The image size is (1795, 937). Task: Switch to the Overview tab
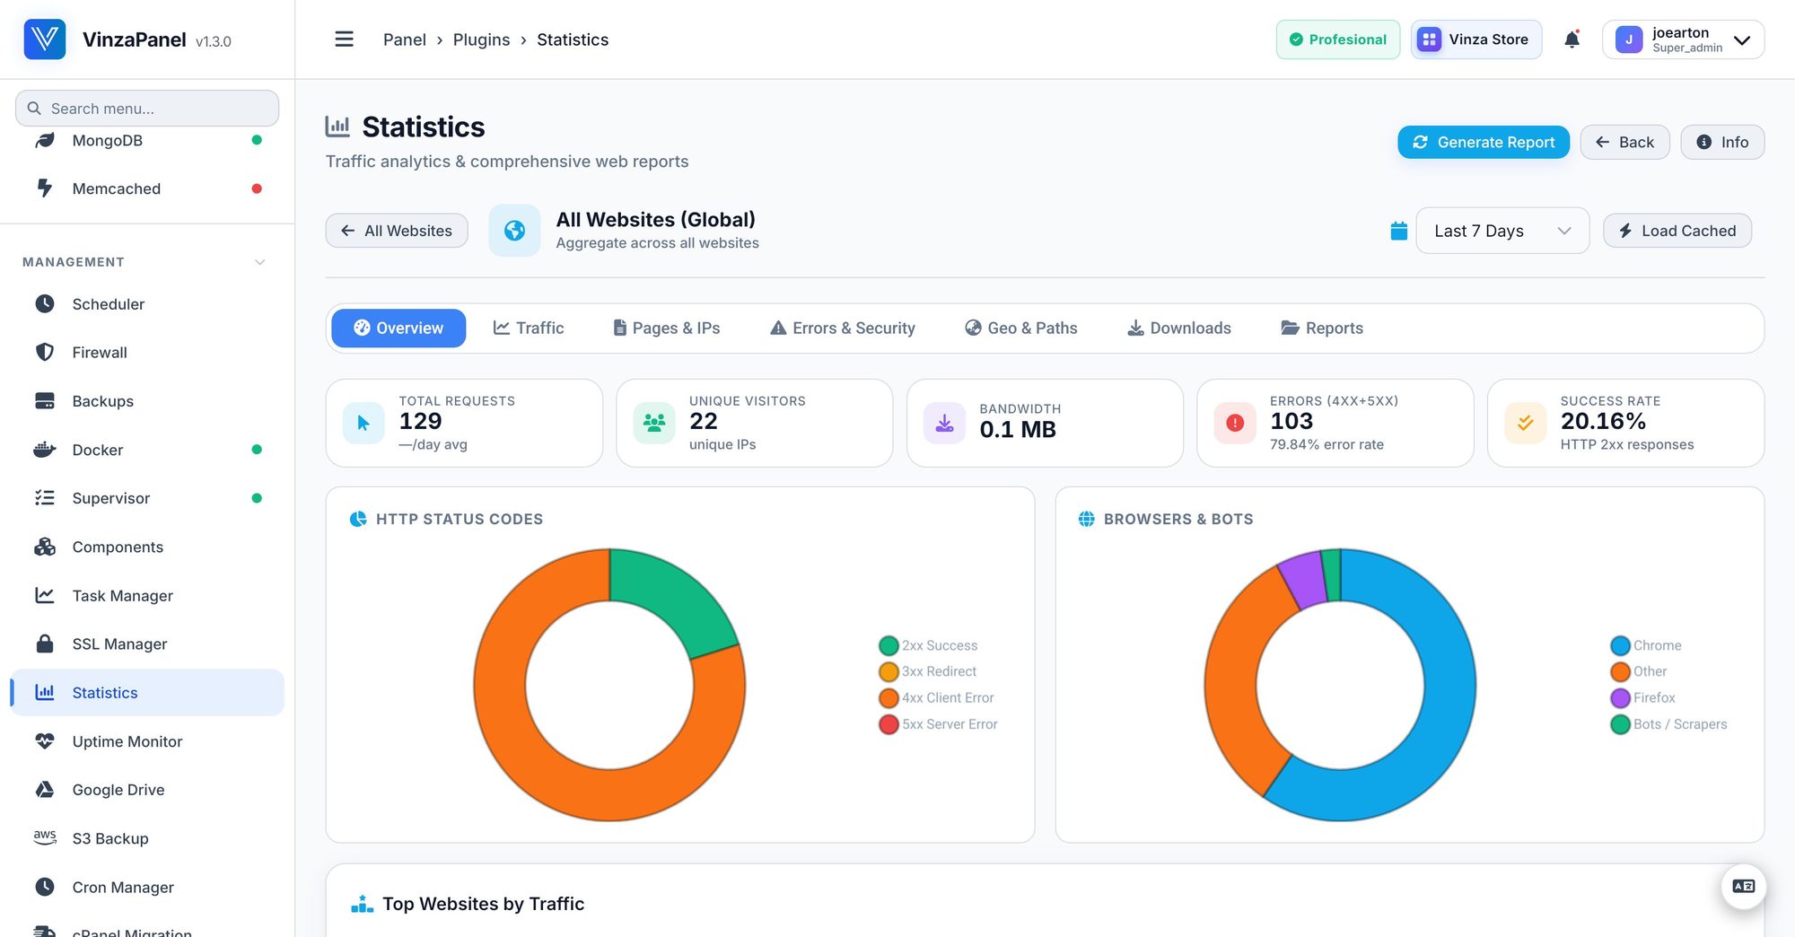(x=398, y=328)
